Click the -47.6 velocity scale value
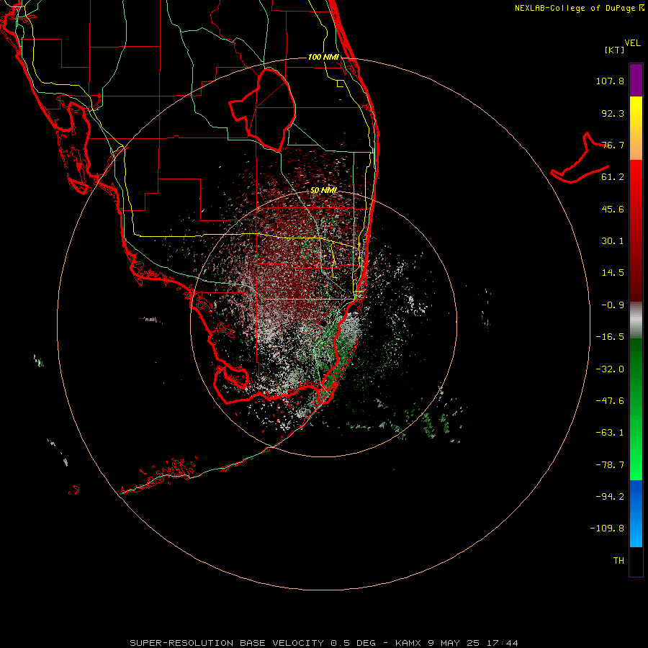Viewport: 648px width, 648px height. point(610,401)
